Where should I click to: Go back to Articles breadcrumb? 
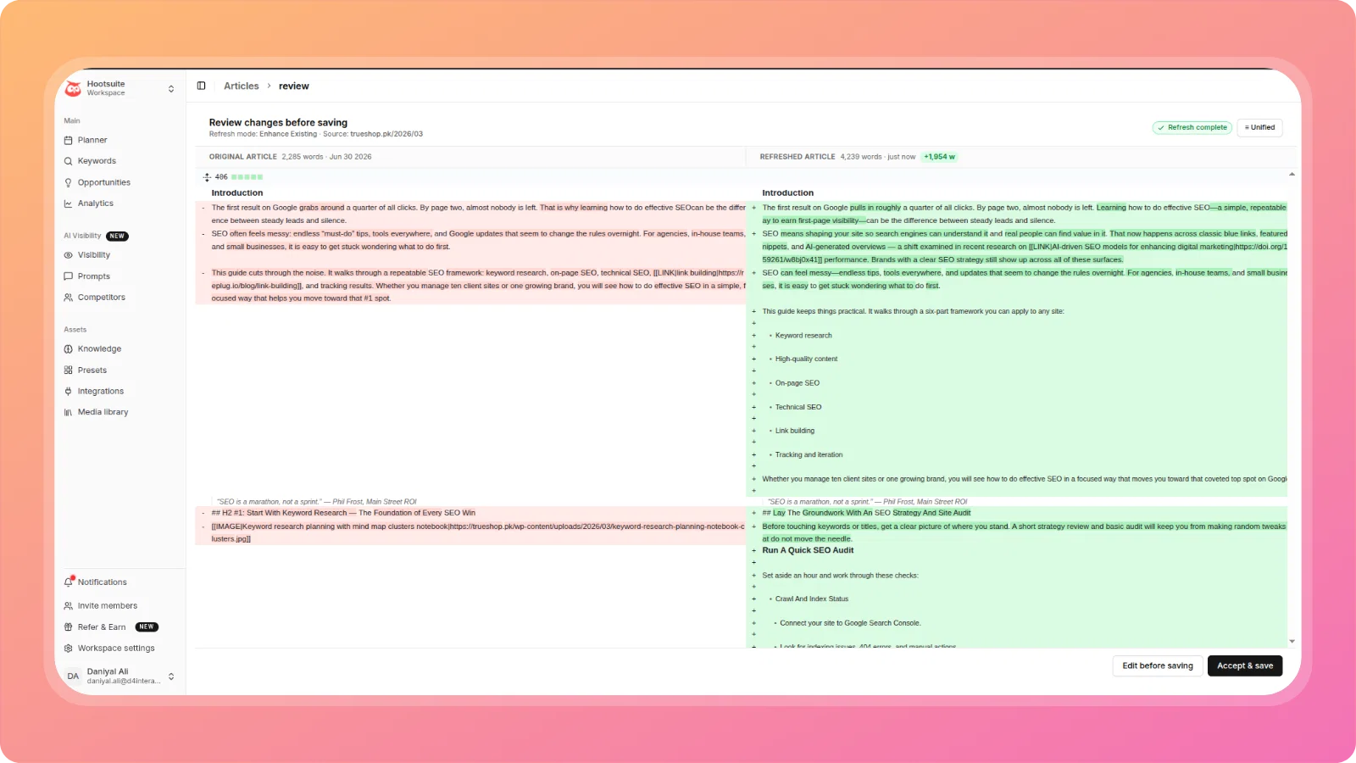tap(242, 86)
